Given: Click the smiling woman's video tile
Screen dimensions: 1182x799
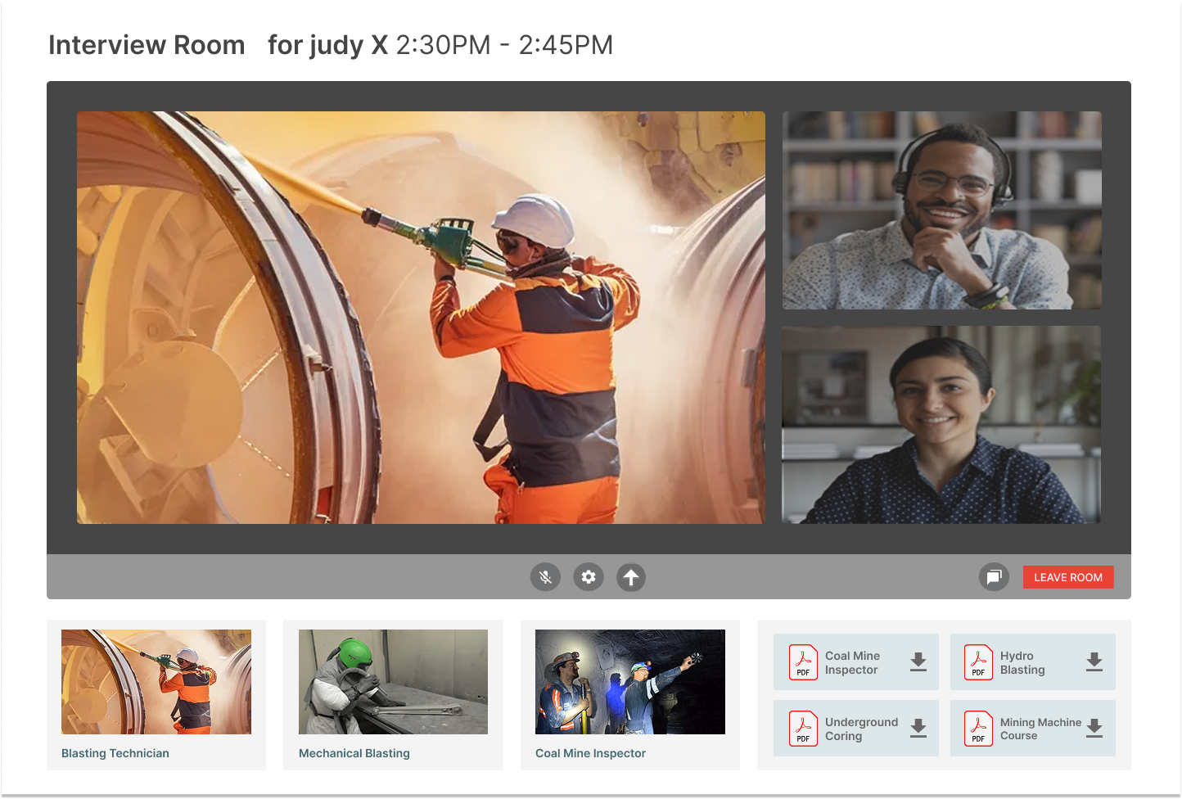Looking at the screenshot, I should [941, 425].
